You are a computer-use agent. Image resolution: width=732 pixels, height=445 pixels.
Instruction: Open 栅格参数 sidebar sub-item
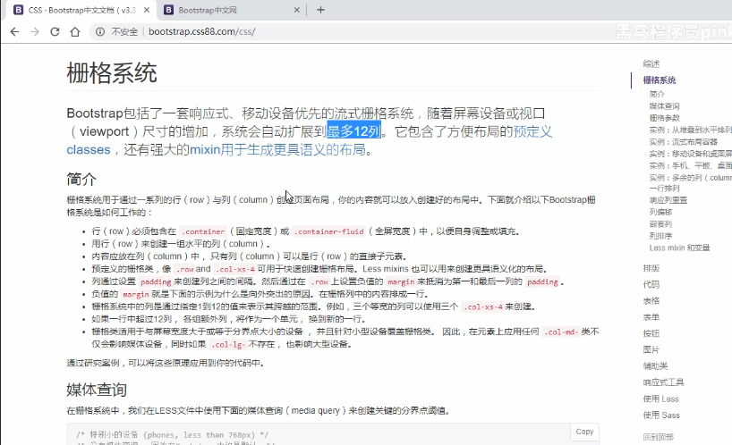tap(664, 118)
